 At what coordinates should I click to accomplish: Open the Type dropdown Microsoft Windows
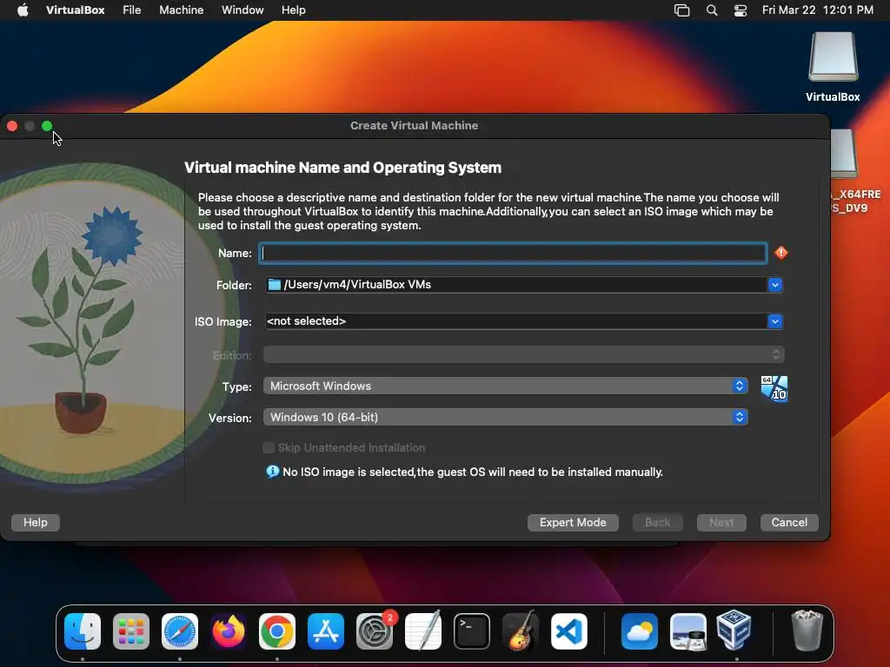pyautogui.click(x=505, y=386)
